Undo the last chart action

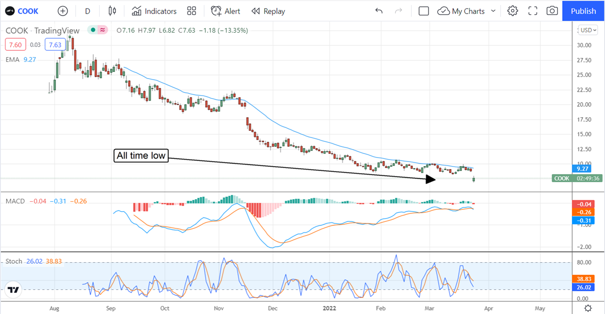(x=379, y=11)
